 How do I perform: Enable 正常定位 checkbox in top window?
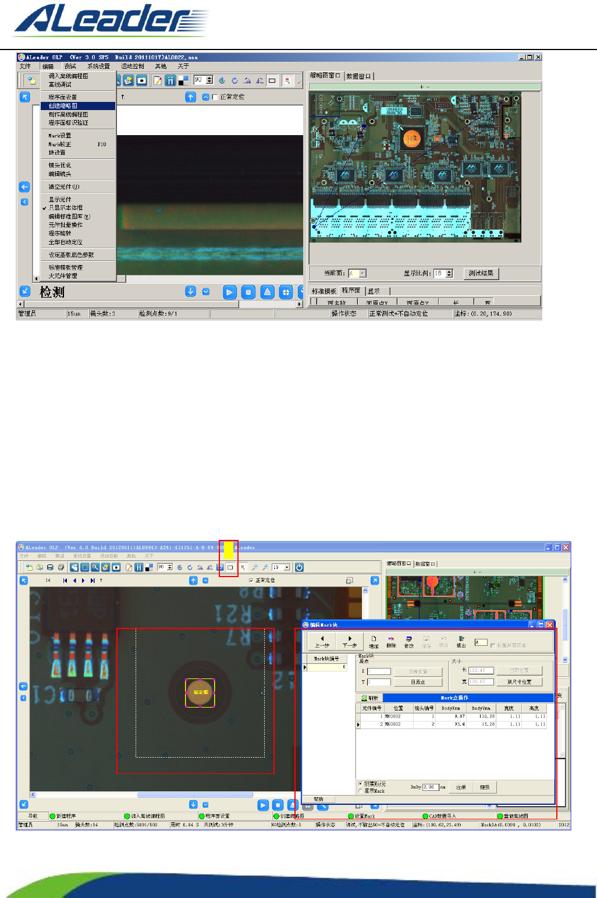click(215, 97)
